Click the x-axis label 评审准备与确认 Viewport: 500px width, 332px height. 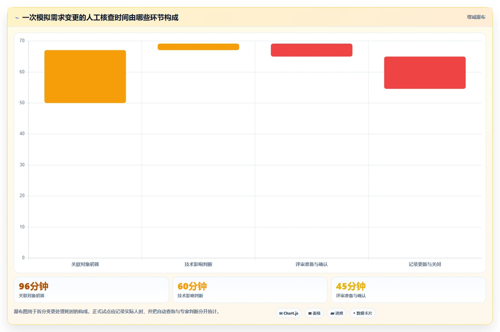(x=311, y=264)
